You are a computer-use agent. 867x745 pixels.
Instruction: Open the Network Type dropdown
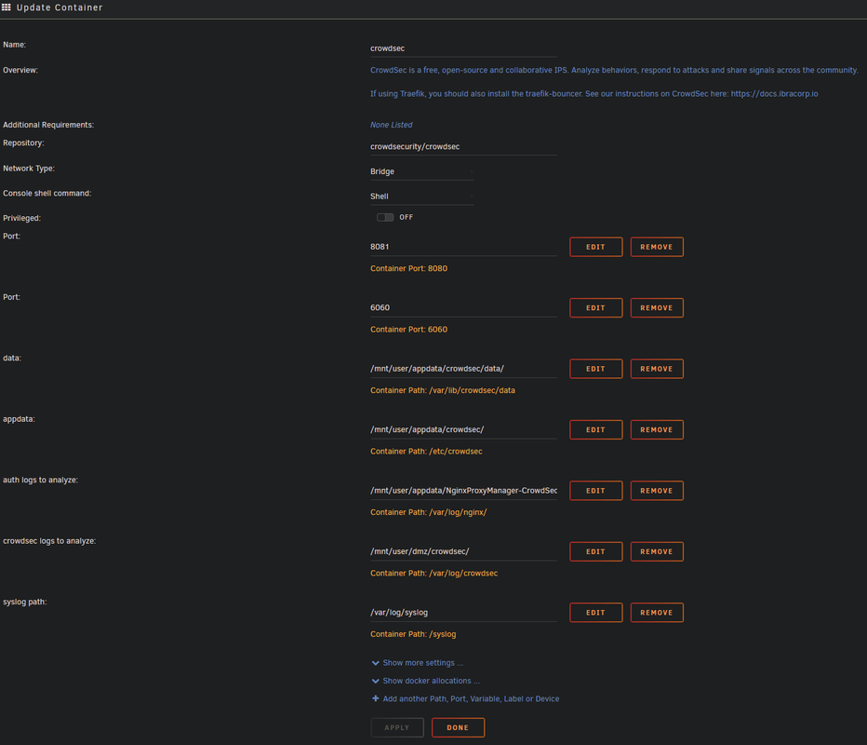pyautogui.click(x=422, y=171)
